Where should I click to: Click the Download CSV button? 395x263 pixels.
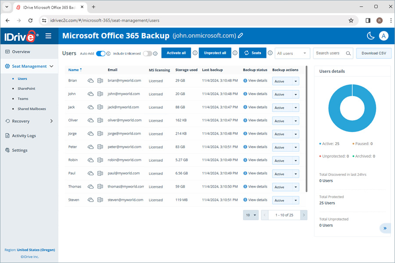[x=373, y=53]
